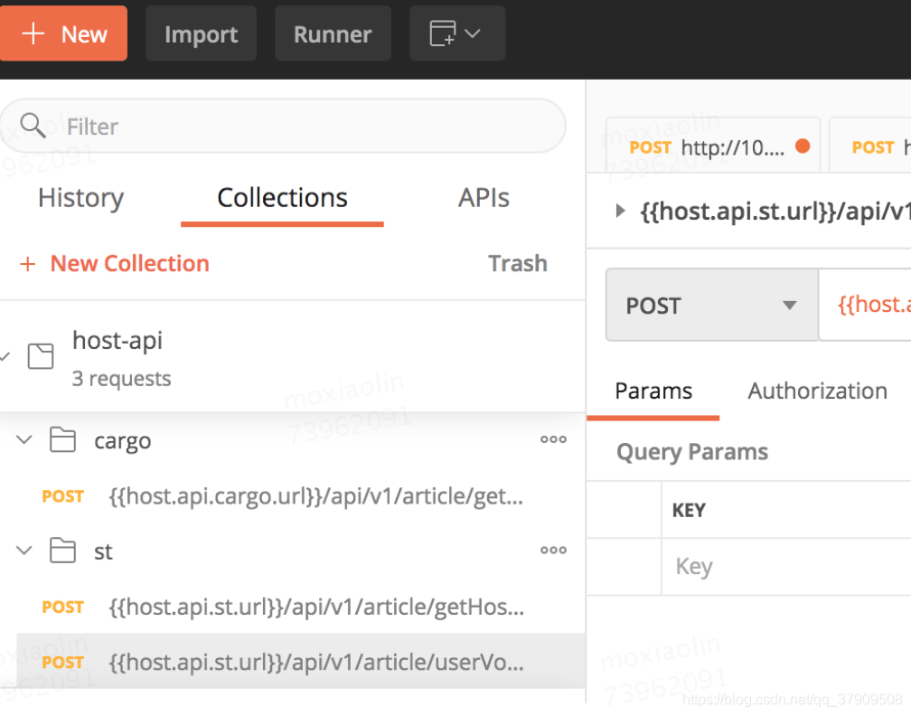Screen dimensions: 911x716
Task: Click the cargo folder icon
Action: [x=62, y=439]
